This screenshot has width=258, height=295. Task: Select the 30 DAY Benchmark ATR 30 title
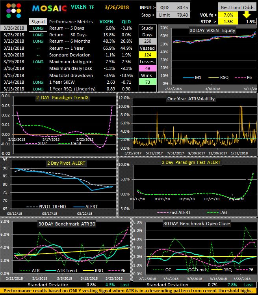pos(67,224)
